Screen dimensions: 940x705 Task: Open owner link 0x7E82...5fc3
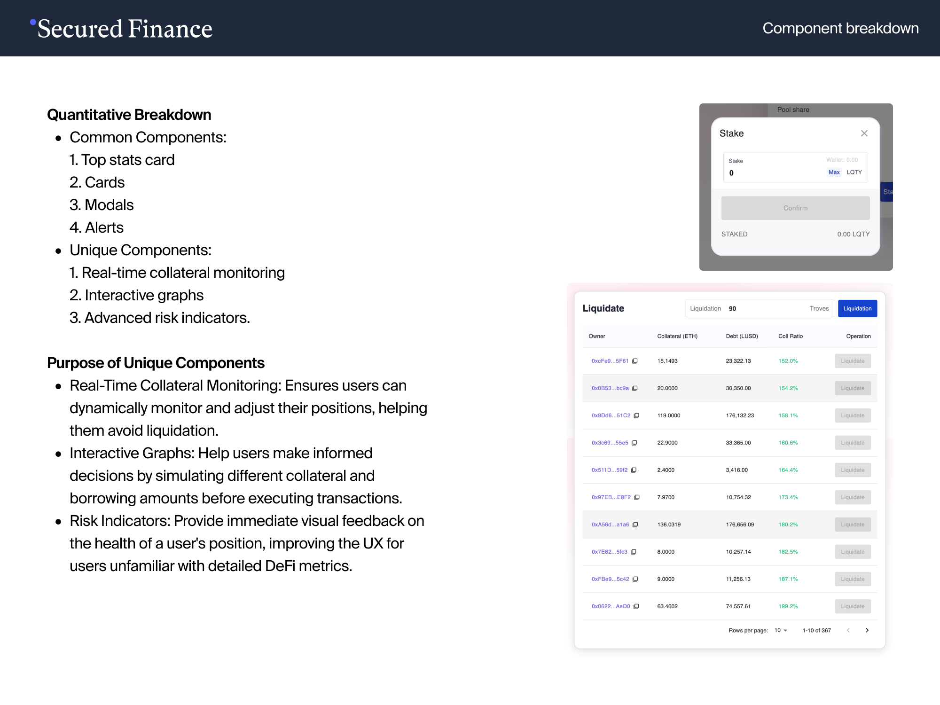[610, 552]
